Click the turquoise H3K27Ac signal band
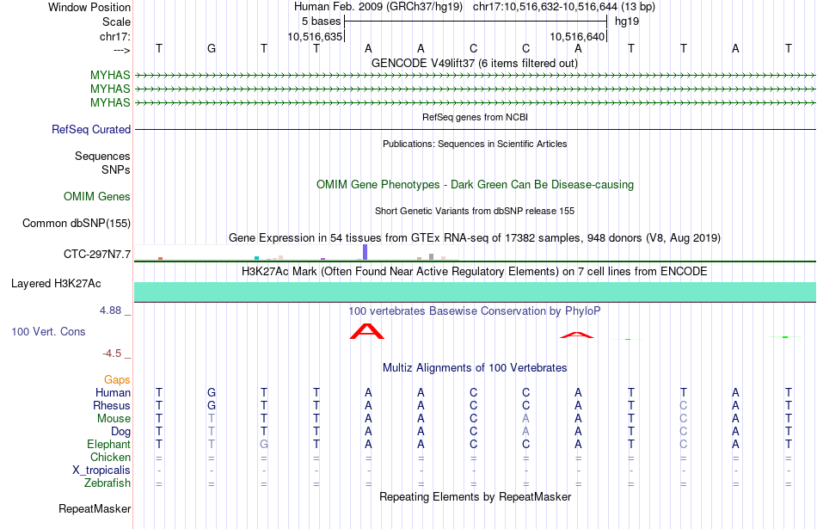817x529 pixels. click(x=475, y=292)
